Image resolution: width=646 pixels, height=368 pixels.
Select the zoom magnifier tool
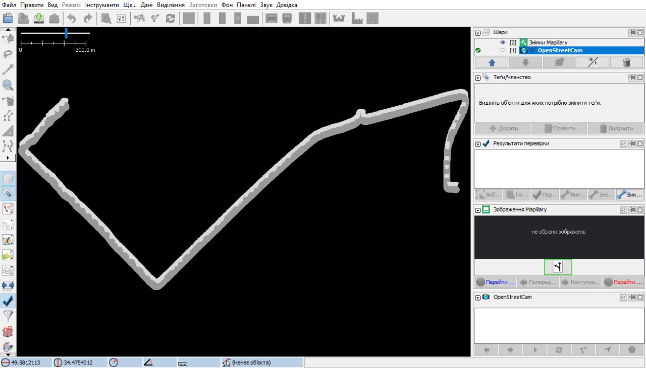8,85
